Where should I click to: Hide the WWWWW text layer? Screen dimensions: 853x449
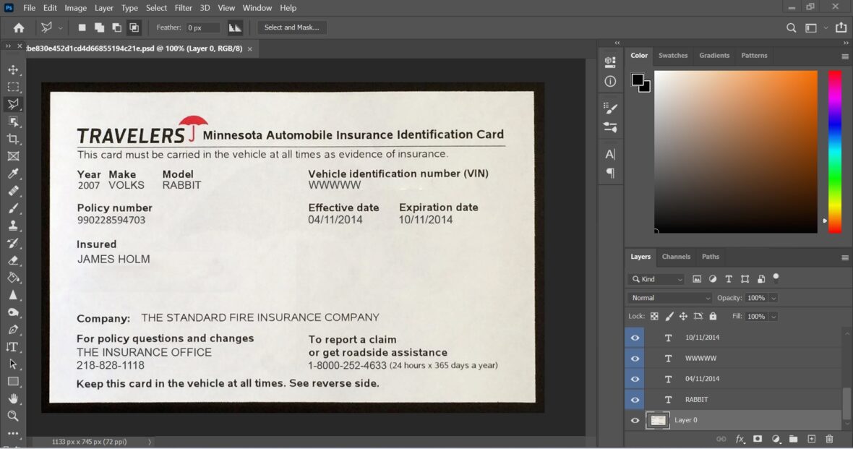coord(635,359)
